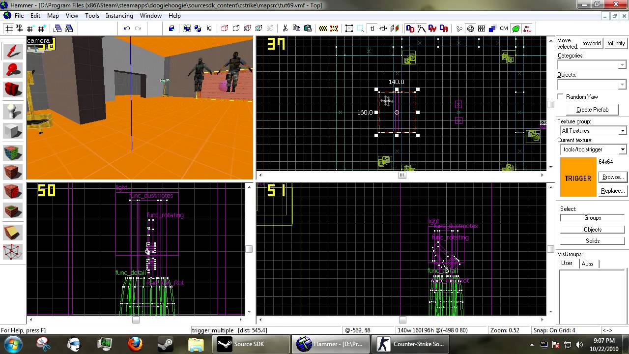
Task: Toggle the 2D grid display
Action: tap(8, 29)
